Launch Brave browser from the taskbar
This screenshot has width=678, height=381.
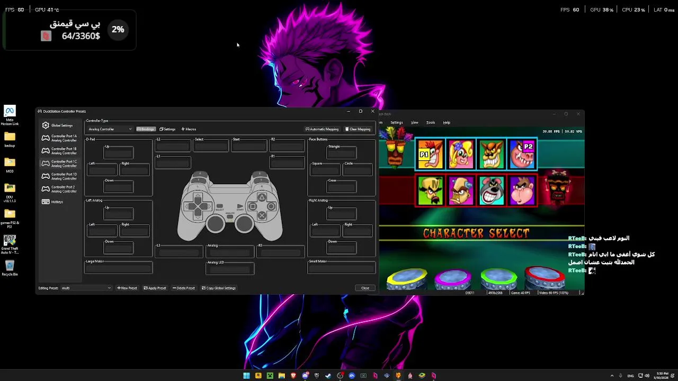coord(293,376)
